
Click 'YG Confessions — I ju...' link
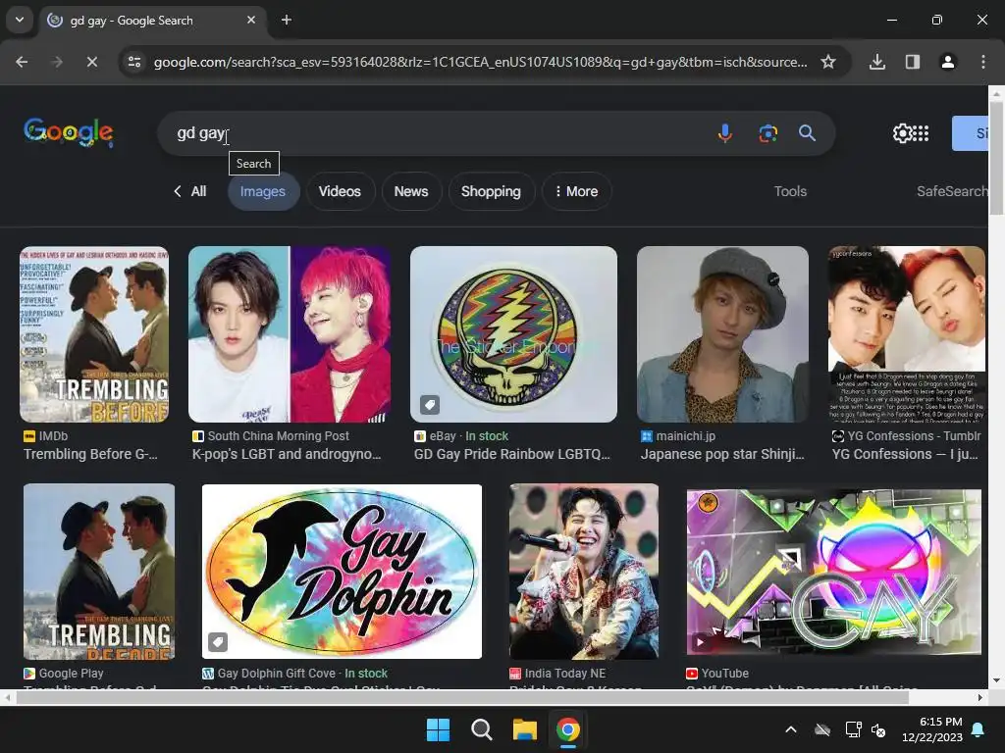pyautogui.click(x=905, y=454)
